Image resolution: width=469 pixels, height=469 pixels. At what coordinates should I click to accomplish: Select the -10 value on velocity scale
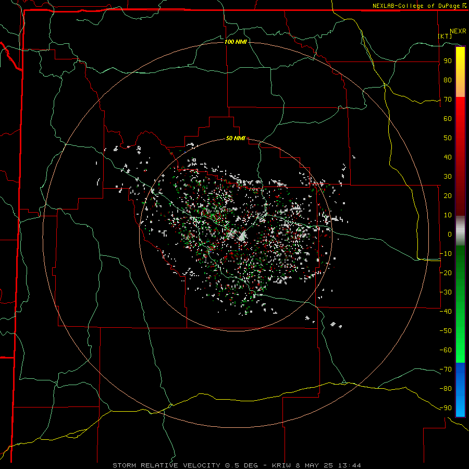coord(446,254)
